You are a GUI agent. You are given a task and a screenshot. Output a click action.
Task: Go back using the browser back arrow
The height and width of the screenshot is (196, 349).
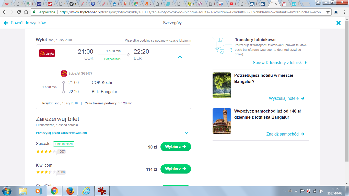pos(5,12)
